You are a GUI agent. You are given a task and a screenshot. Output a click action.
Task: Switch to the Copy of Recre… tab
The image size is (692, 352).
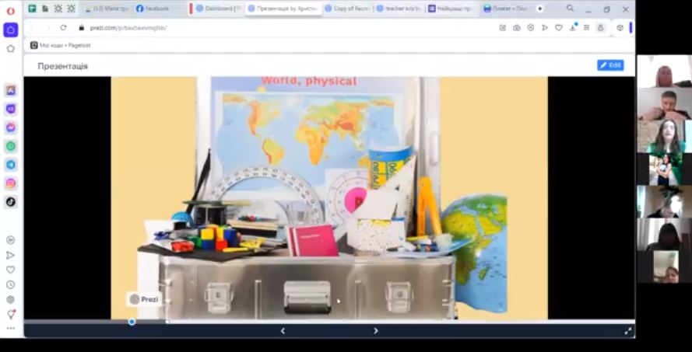coord(348,9)
